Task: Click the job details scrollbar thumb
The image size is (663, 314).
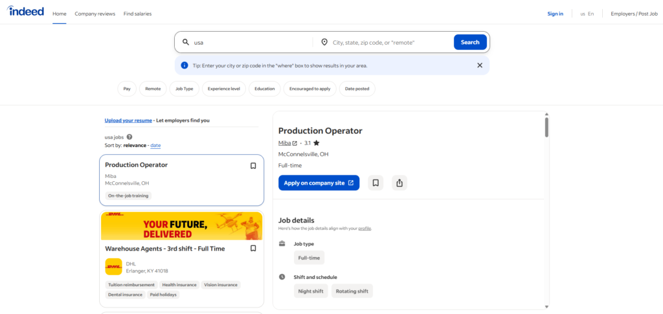Action: click(x=546, y=127)
